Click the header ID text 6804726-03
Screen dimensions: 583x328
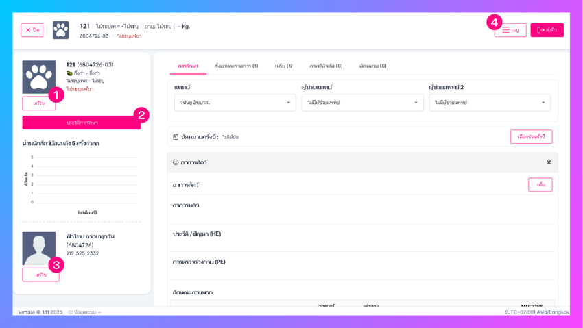(x=94, y=36)
